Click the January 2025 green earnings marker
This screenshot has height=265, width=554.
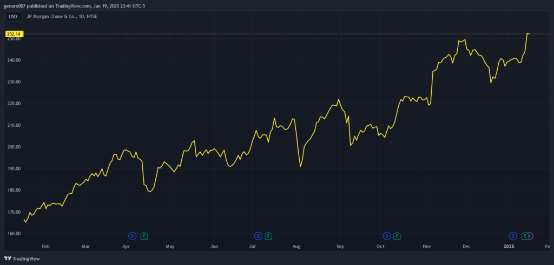(524, 236)
